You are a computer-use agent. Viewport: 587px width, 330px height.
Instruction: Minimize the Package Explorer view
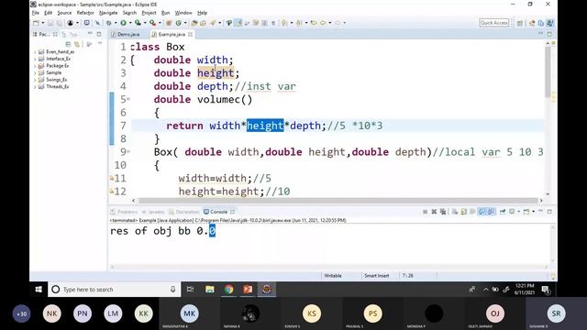(x=90, y=34)
